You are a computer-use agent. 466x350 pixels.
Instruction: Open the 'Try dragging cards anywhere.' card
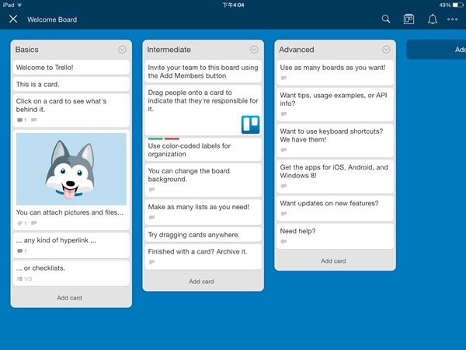pos(203,235)
